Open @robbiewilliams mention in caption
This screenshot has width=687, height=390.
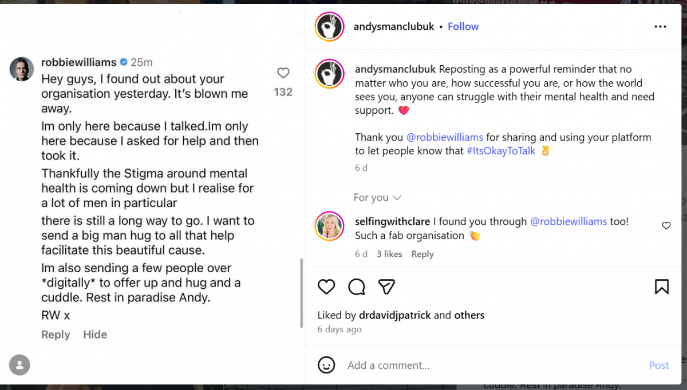pos(445,137)
